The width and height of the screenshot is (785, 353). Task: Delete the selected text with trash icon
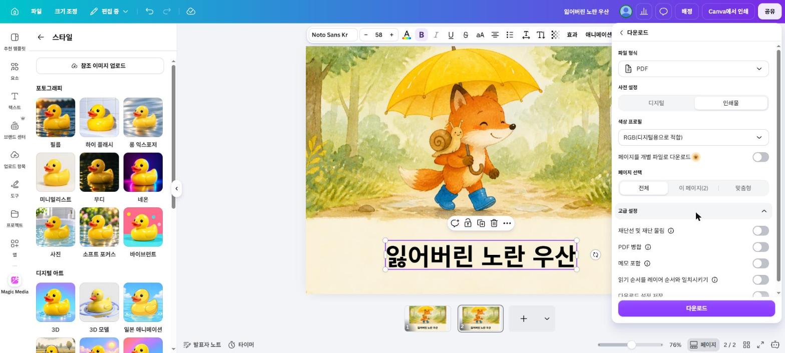pyautogui.click(x=494, y=223)
